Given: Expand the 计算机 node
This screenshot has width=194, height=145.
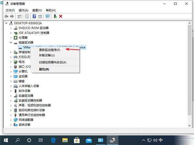Looking at the screenshot, I should (x=11, y=72).
